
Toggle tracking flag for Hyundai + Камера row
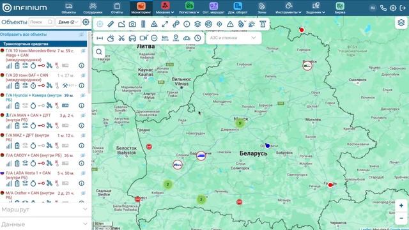(83, 96)
